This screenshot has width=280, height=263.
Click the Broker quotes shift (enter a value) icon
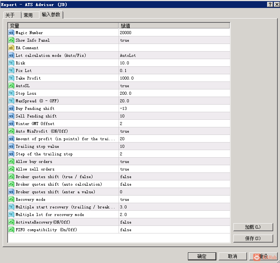(11, 192)
